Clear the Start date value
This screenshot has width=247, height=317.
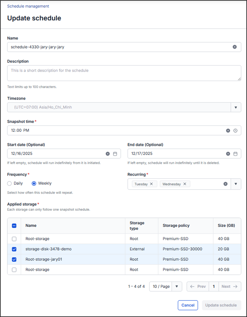108,153
